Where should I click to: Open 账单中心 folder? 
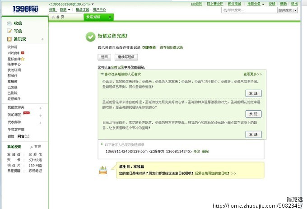14,64
